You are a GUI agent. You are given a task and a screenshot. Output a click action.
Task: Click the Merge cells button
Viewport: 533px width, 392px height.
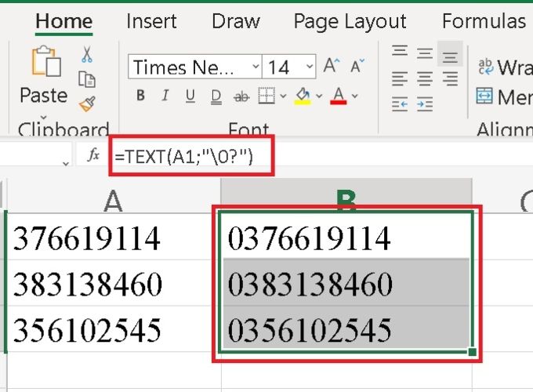coord(505,96)
